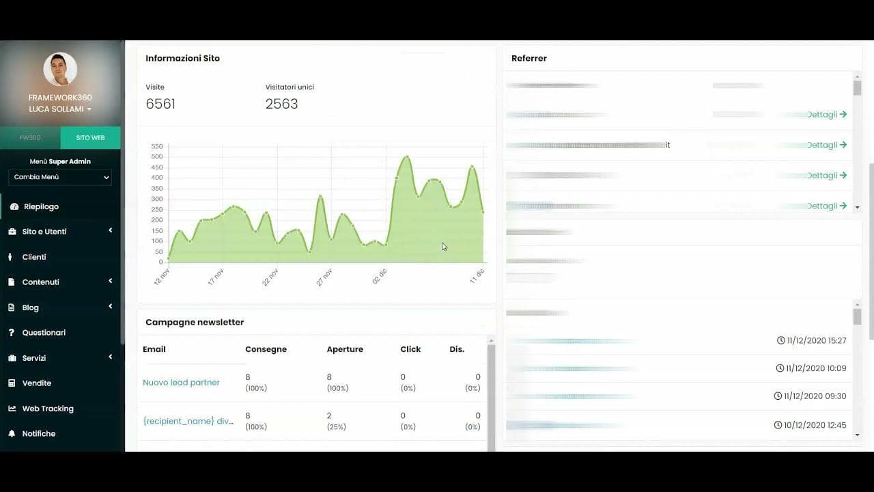This screenshot has width=874, height=492.
Task: Open the {recipient_name} newsletter campaign
Action: coord(188,420)
